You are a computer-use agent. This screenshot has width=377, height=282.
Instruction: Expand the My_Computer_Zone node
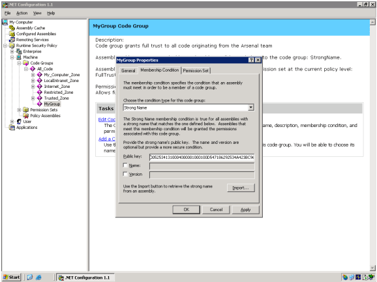point(33,75)
